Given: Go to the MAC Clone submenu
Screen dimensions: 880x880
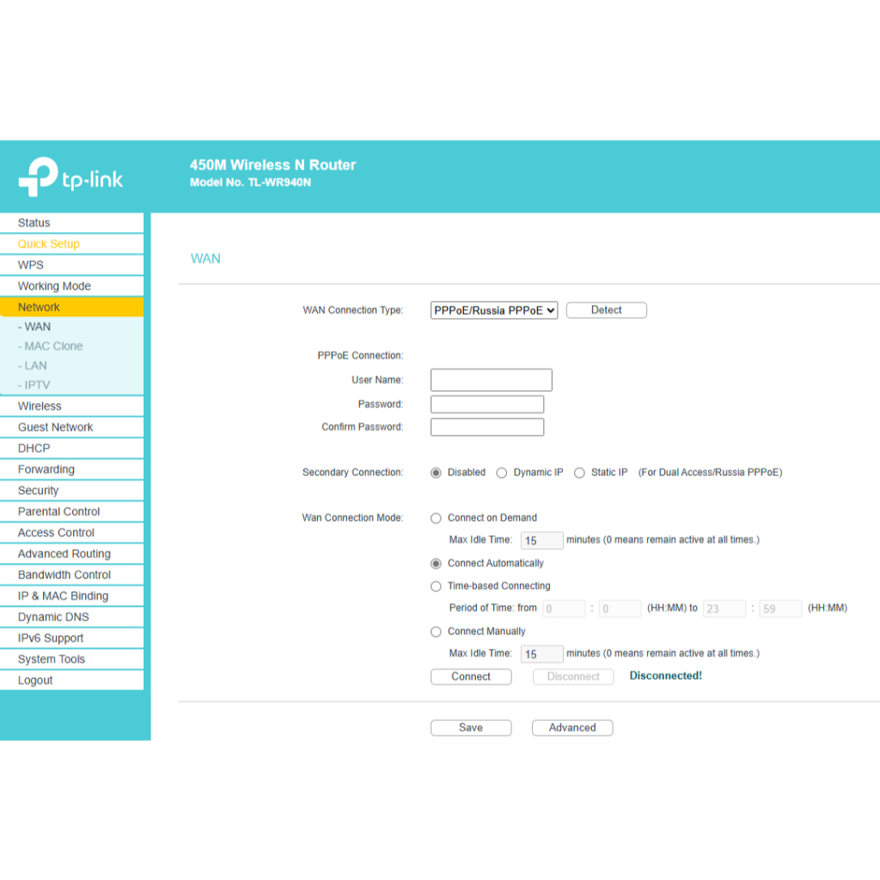Looking at the screenshot, I should tap(53, 346).
